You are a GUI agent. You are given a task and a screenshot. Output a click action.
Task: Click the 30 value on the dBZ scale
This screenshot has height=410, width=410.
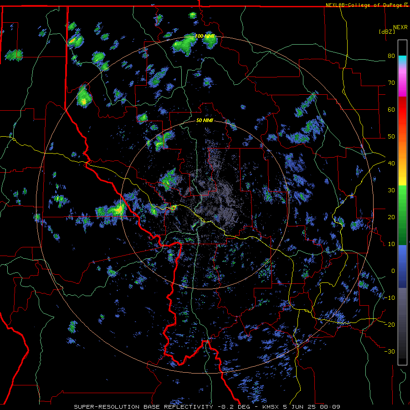(x=391, y=190)
